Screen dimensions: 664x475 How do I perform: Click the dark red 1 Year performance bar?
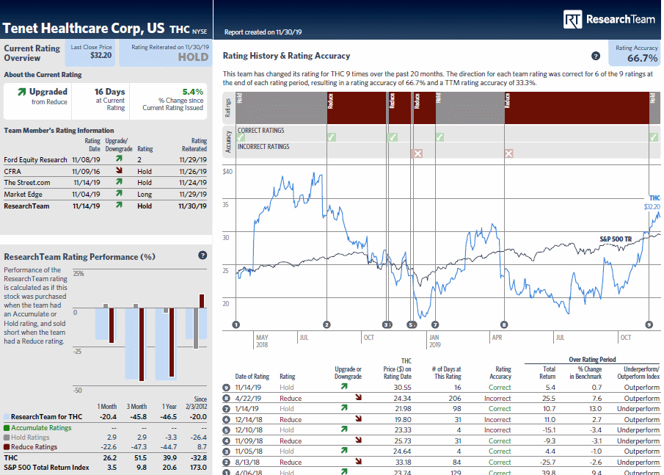click(x=172, y=342)
